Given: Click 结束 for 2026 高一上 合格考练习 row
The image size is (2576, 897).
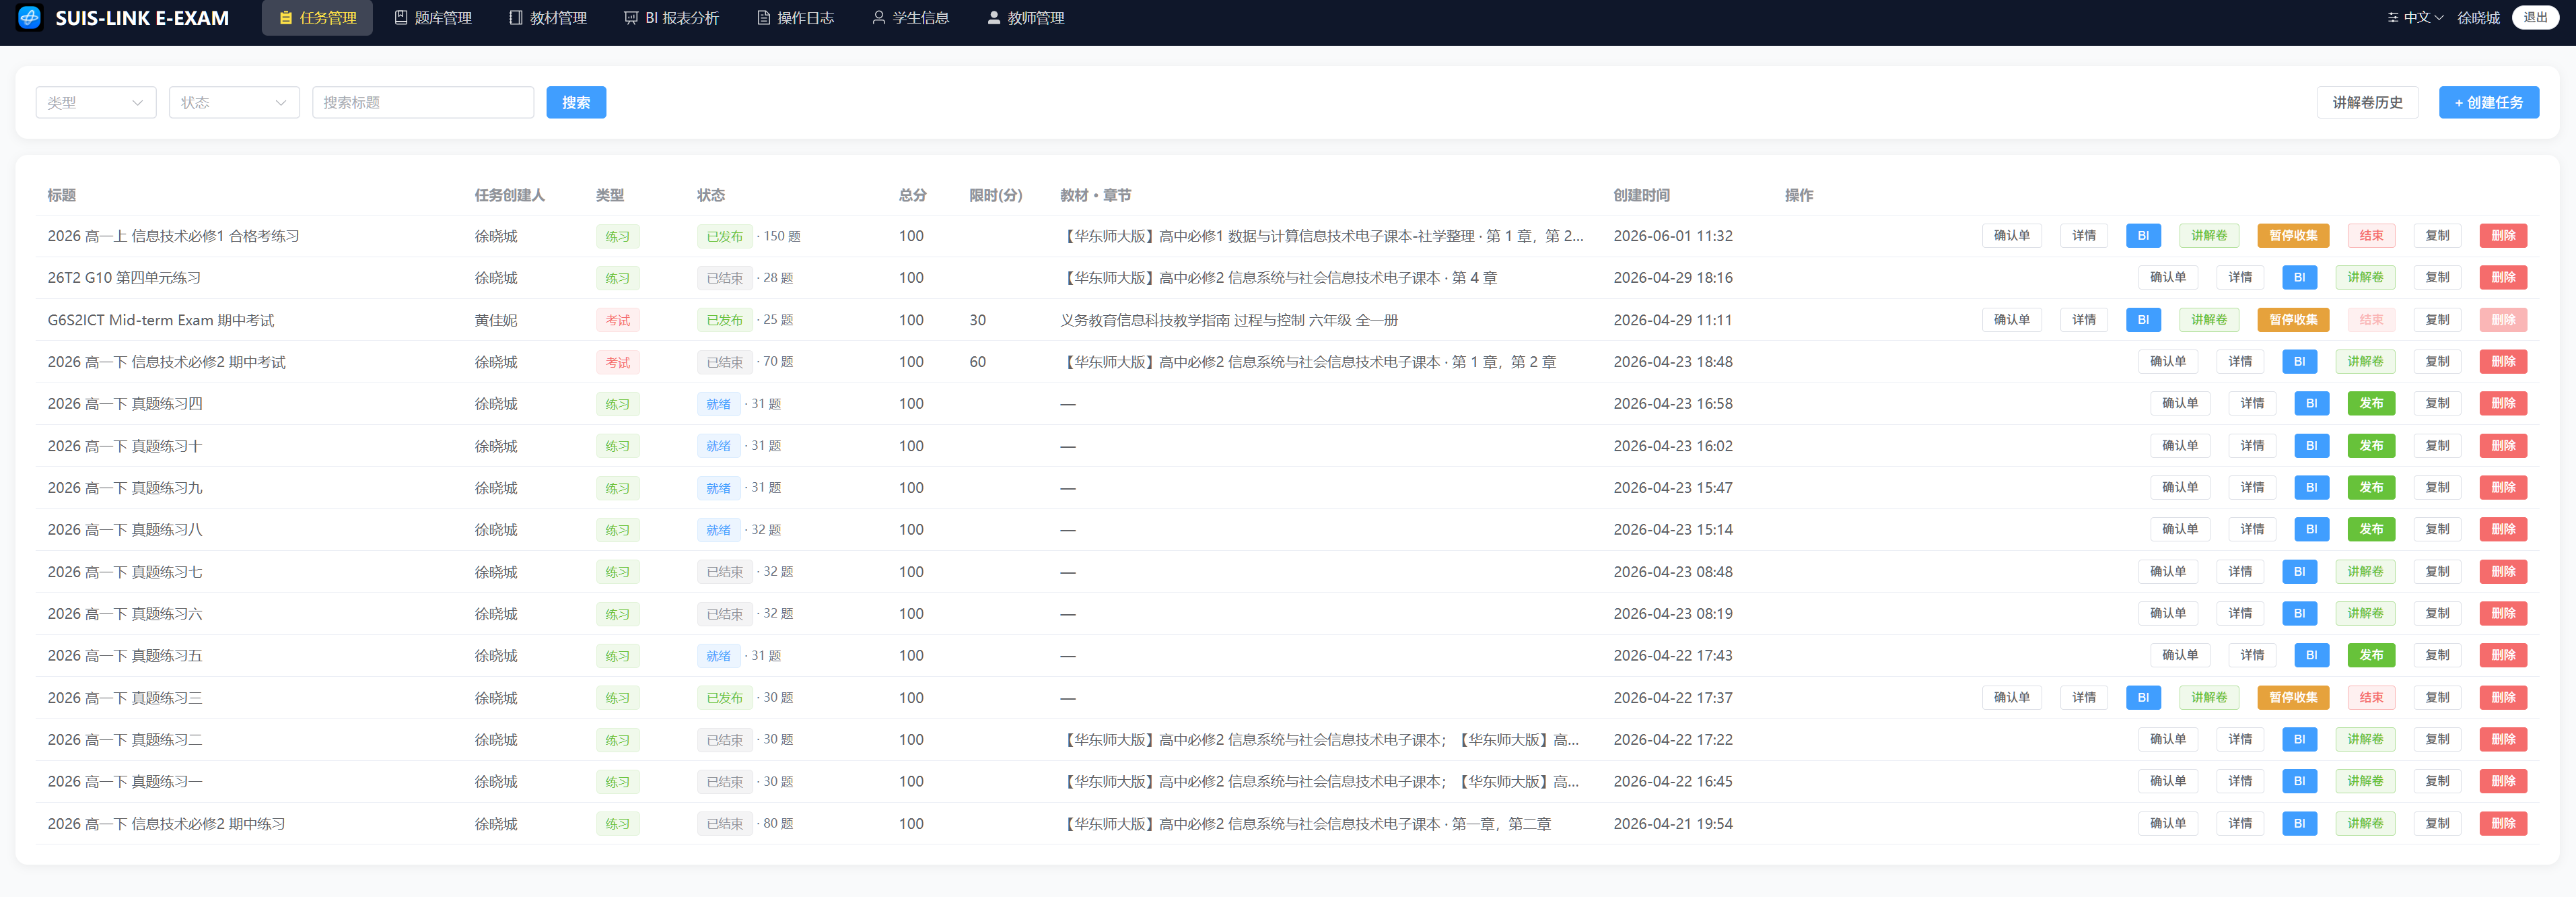Looking at the screenshot, I should [x=2371, y=236].
